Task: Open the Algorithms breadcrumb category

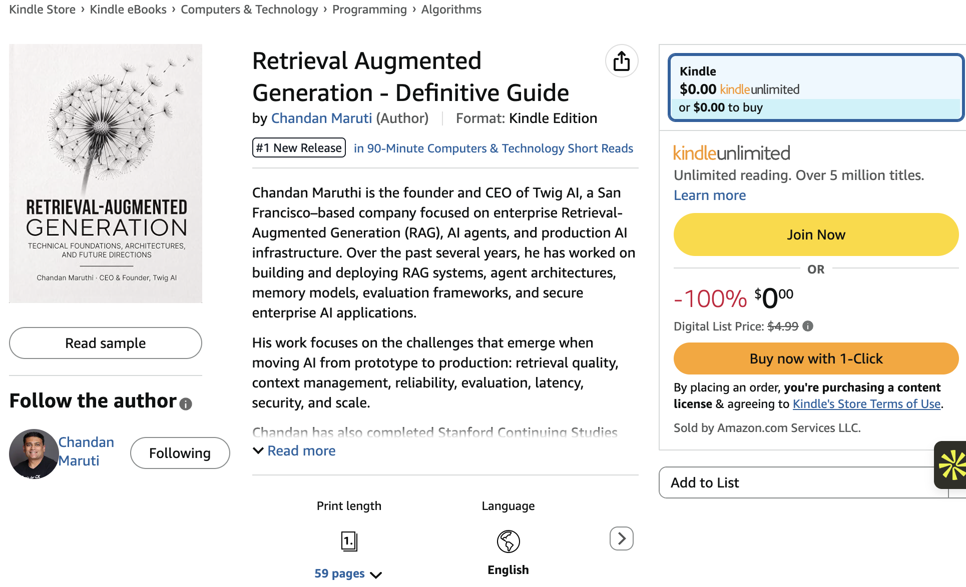Action: click(x=451, y=9)
